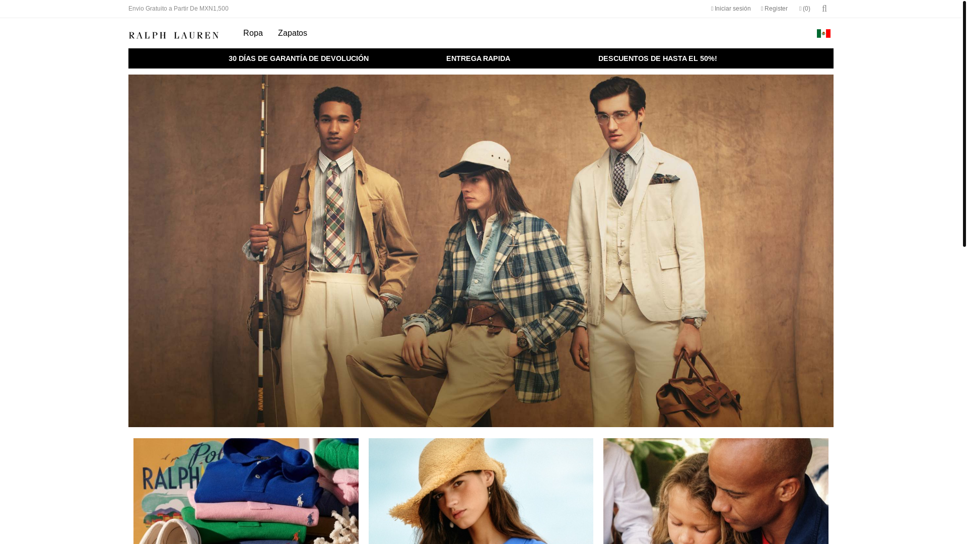Click the page vertical scrollbar
Screen dimensions: 967x544
pos(964,123)
